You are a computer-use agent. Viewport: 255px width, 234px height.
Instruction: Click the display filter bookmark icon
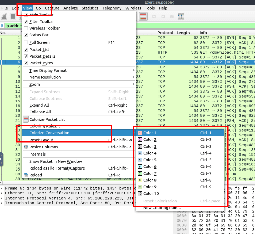(2, 26)
